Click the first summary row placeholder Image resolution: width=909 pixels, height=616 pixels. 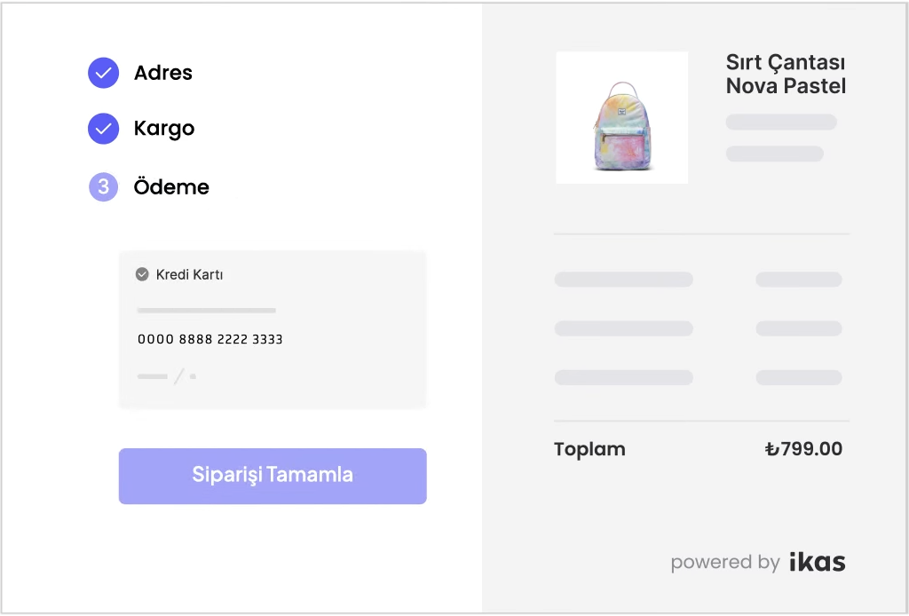[623, 280]
